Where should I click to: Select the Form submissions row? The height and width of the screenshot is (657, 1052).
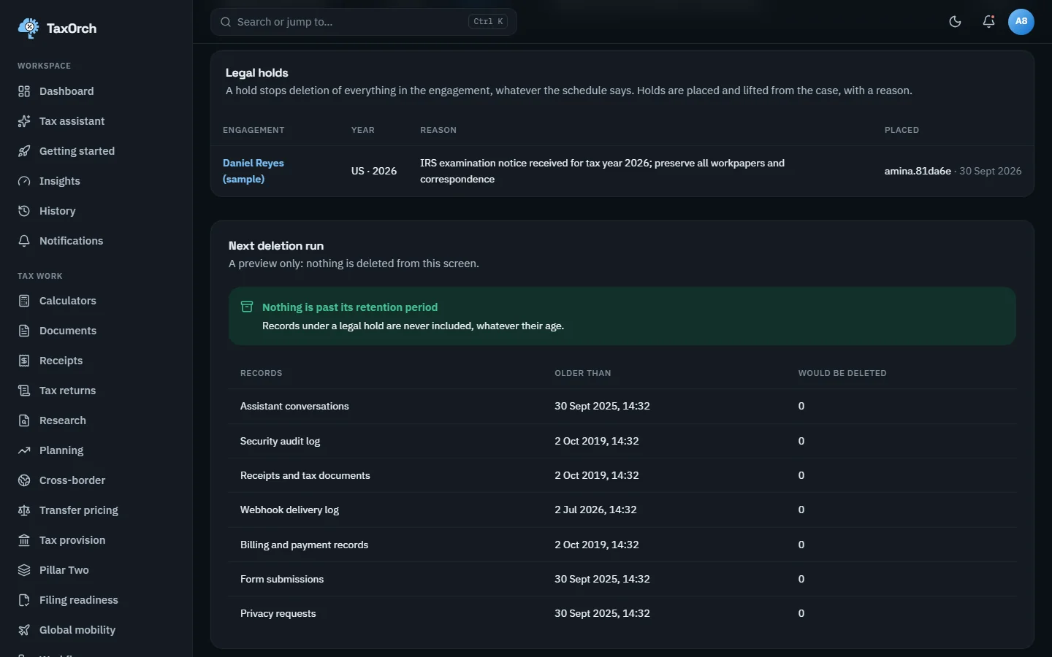pyautogui.click(x=622, y=579)
